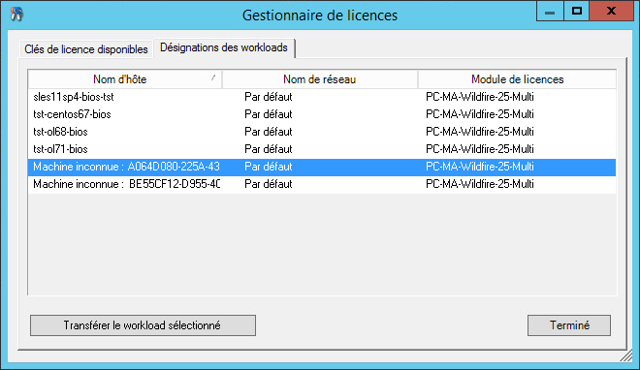This screenshot has width=640, height=370.
Task: Select Machine inconnue BE55CF12 row
Action: click(x=322, y=185)
